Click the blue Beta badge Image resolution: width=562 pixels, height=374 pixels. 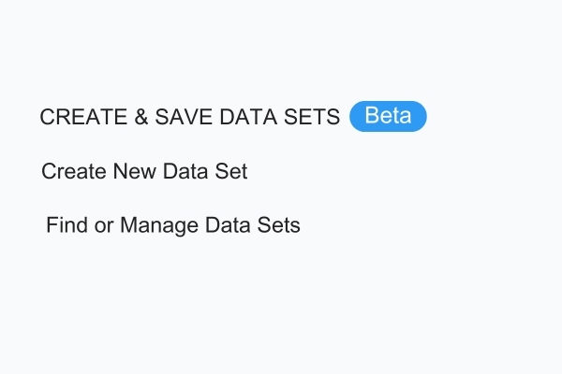click(x=388, y=117)
